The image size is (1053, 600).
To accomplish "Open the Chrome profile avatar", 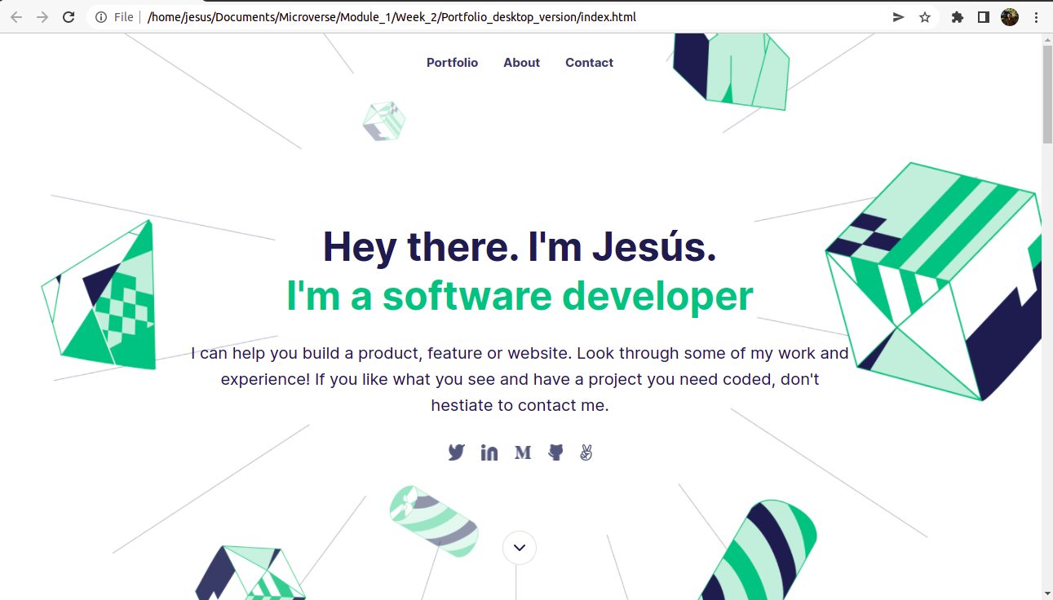I will (1010, 17).
